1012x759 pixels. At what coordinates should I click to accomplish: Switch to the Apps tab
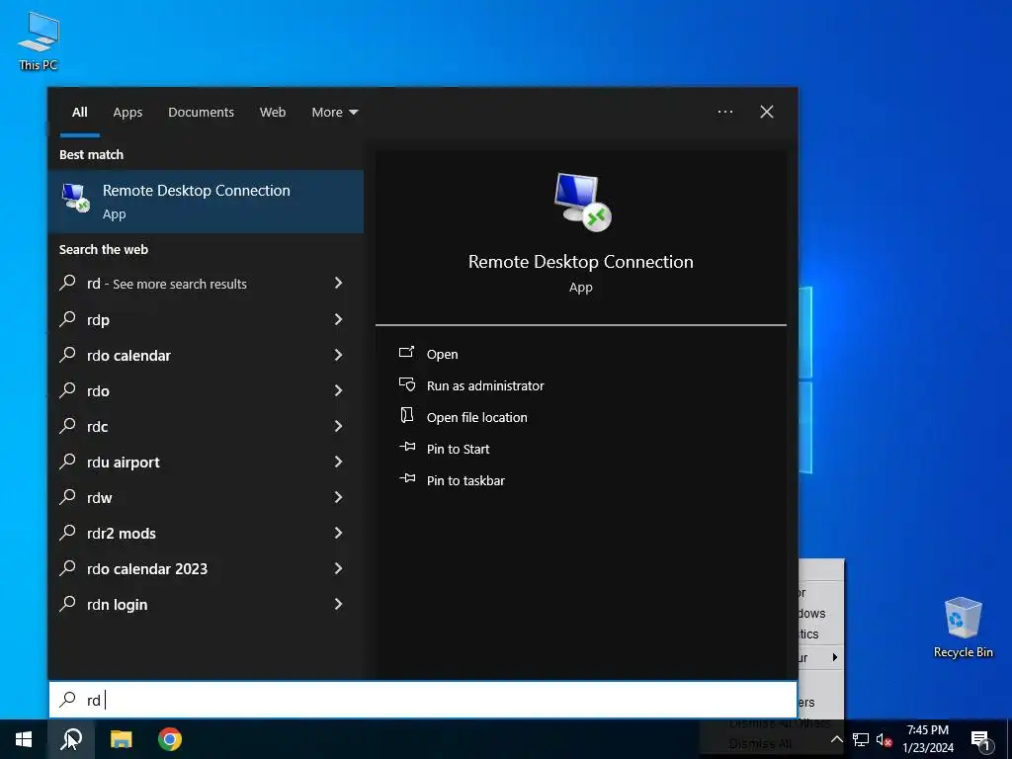click(x=127, y=113)
